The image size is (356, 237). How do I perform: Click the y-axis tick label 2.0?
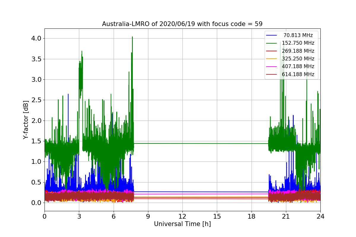36,121
